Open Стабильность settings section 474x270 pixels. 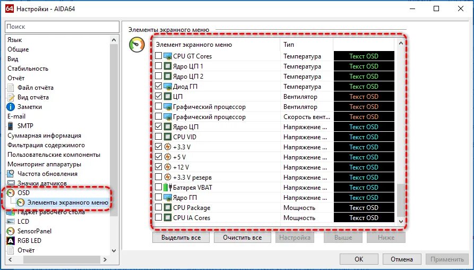(28, 69)
